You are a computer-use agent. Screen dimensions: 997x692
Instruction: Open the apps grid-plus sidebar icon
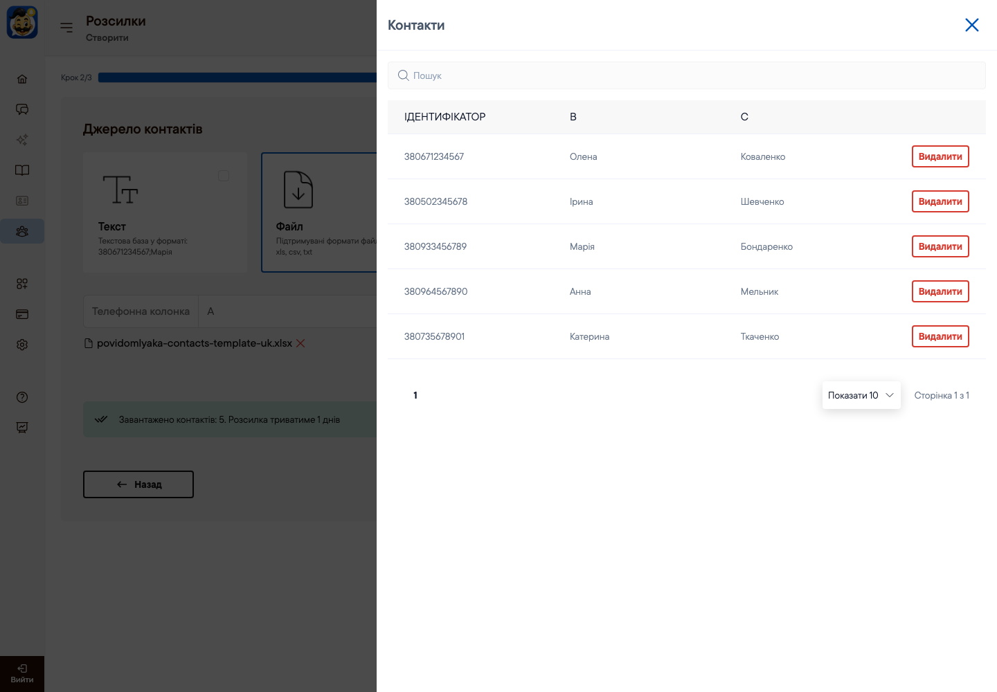pyautogui.click(x=22, y=284)
